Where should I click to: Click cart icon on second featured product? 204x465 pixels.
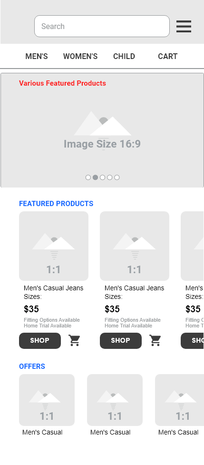155,340
